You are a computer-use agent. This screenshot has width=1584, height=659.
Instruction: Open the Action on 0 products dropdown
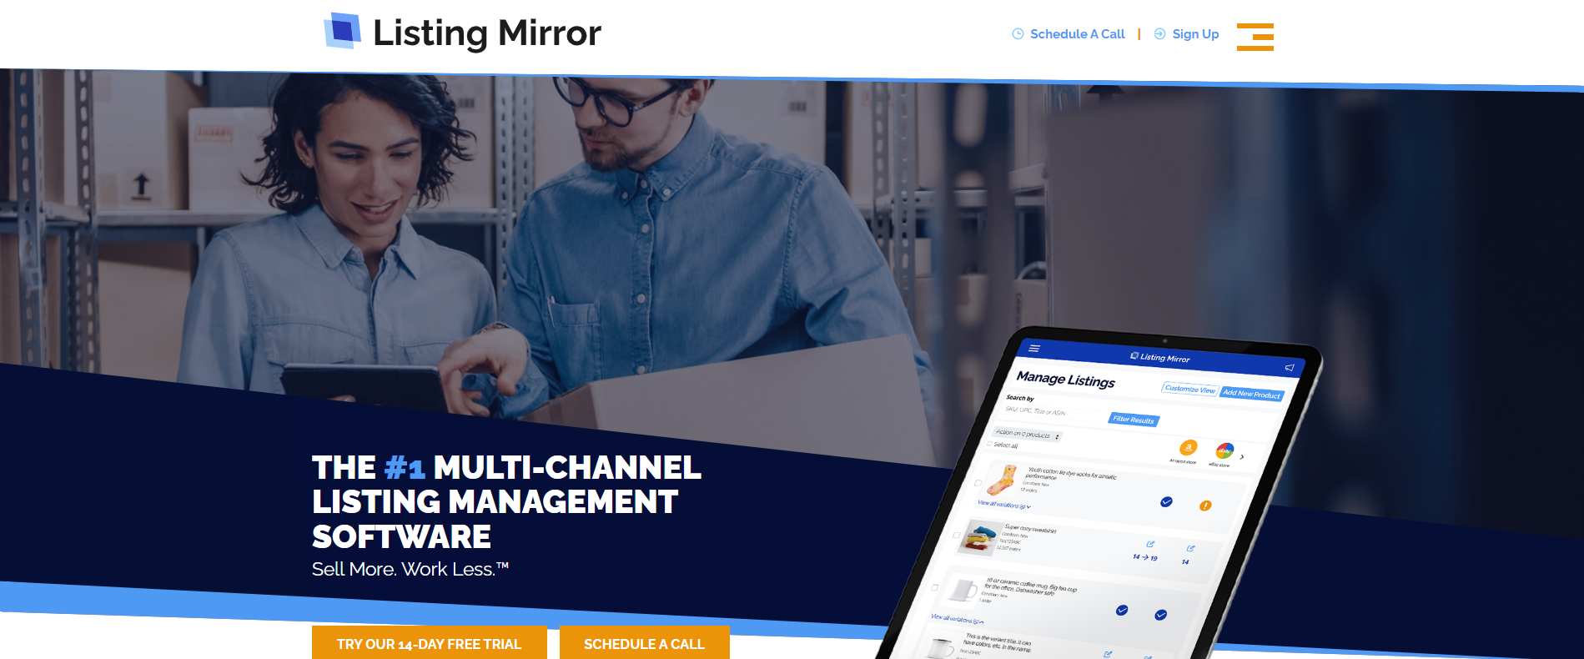click(x=1027, y=435)
